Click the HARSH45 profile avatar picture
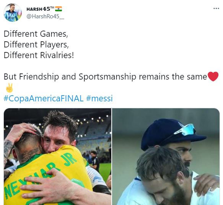223x205 pixels. 13,13
